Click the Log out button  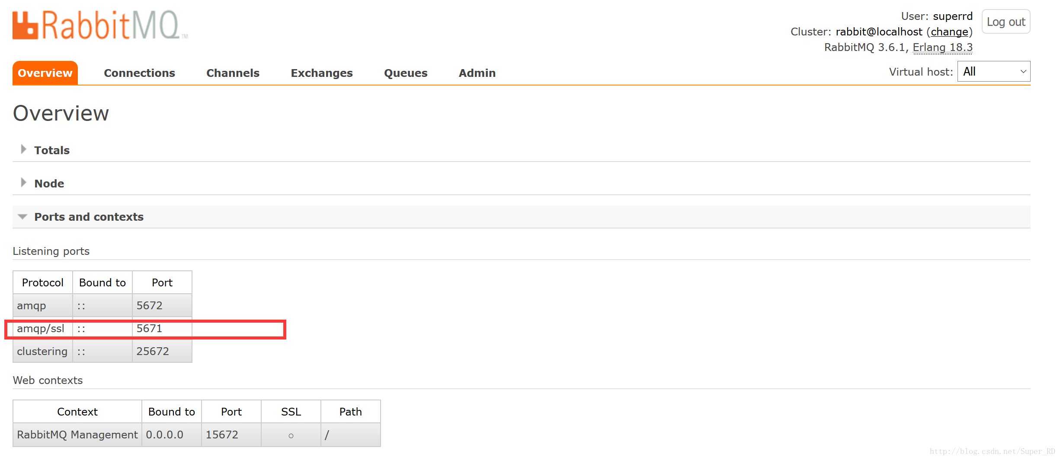coord(1006,22)
